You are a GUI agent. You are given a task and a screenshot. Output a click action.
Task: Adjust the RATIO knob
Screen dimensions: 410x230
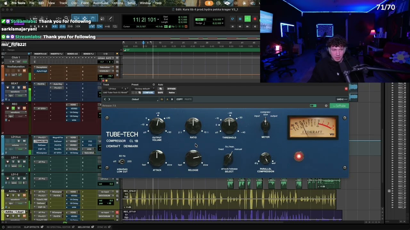(x=193, y=126)
